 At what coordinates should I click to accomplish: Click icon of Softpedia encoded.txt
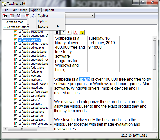[x=15, y=56]
